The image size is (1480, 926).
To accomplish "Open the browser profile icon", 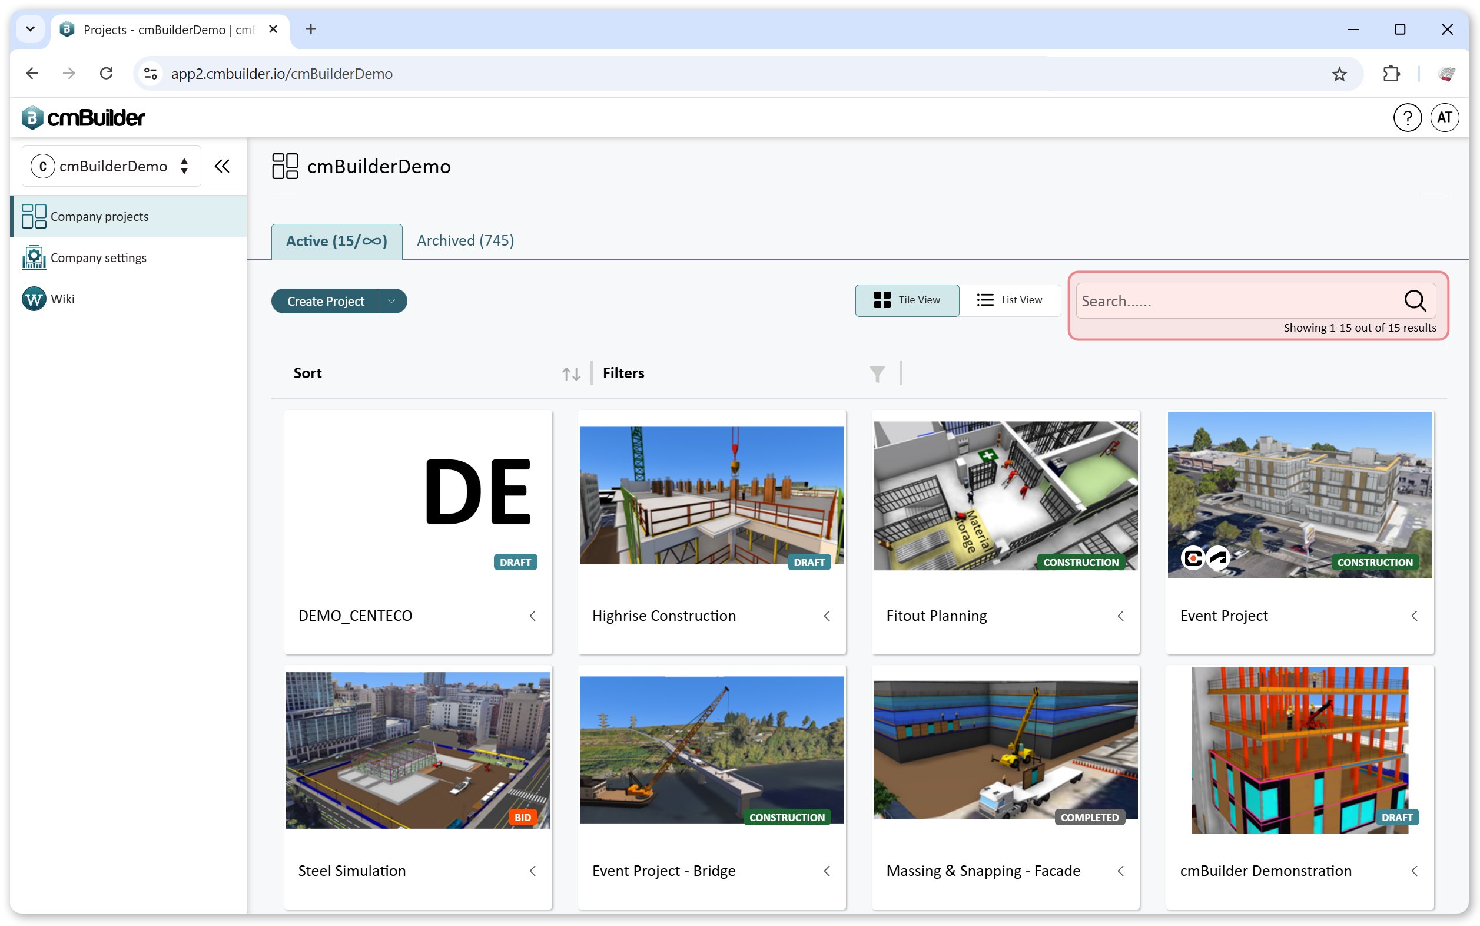I will click(1446, 74).
